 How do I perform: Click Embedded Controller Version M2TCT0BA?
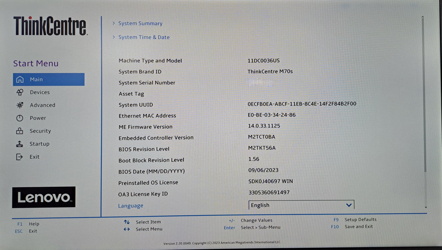coord(261,137)
